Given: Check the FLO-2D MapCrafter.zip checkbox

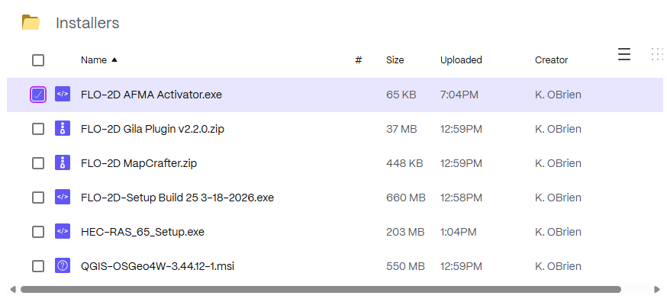Looking at the screenshot, I should tap(38, 163).
